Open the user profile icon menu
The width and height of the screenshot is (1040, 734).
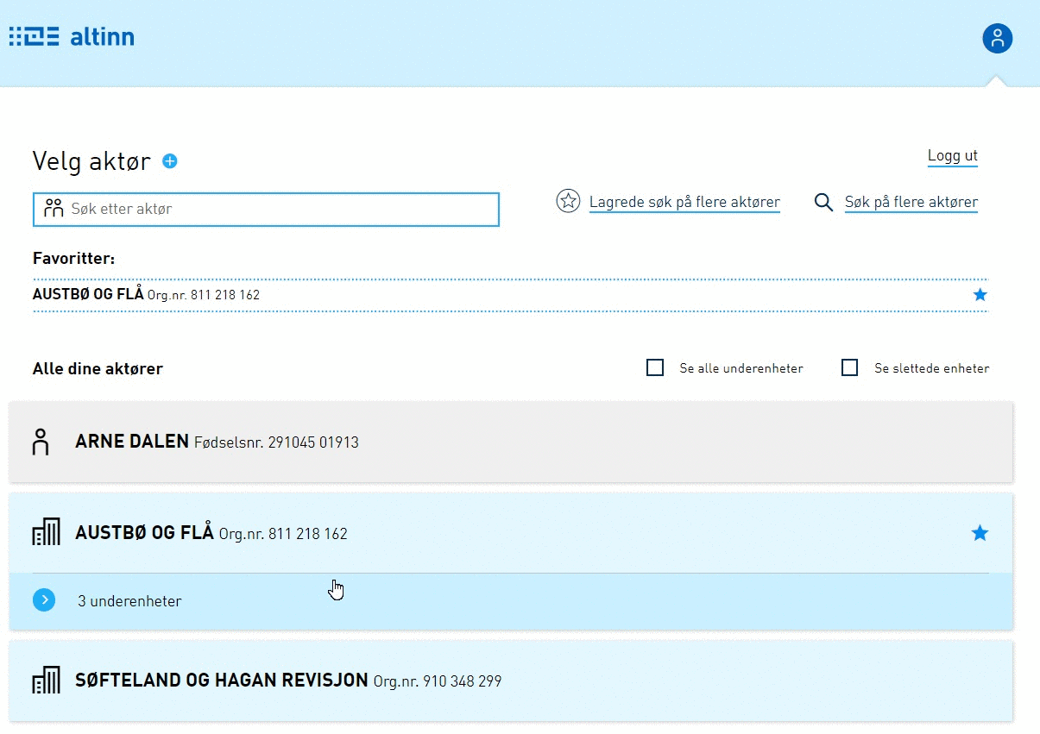tap(997, 38)
